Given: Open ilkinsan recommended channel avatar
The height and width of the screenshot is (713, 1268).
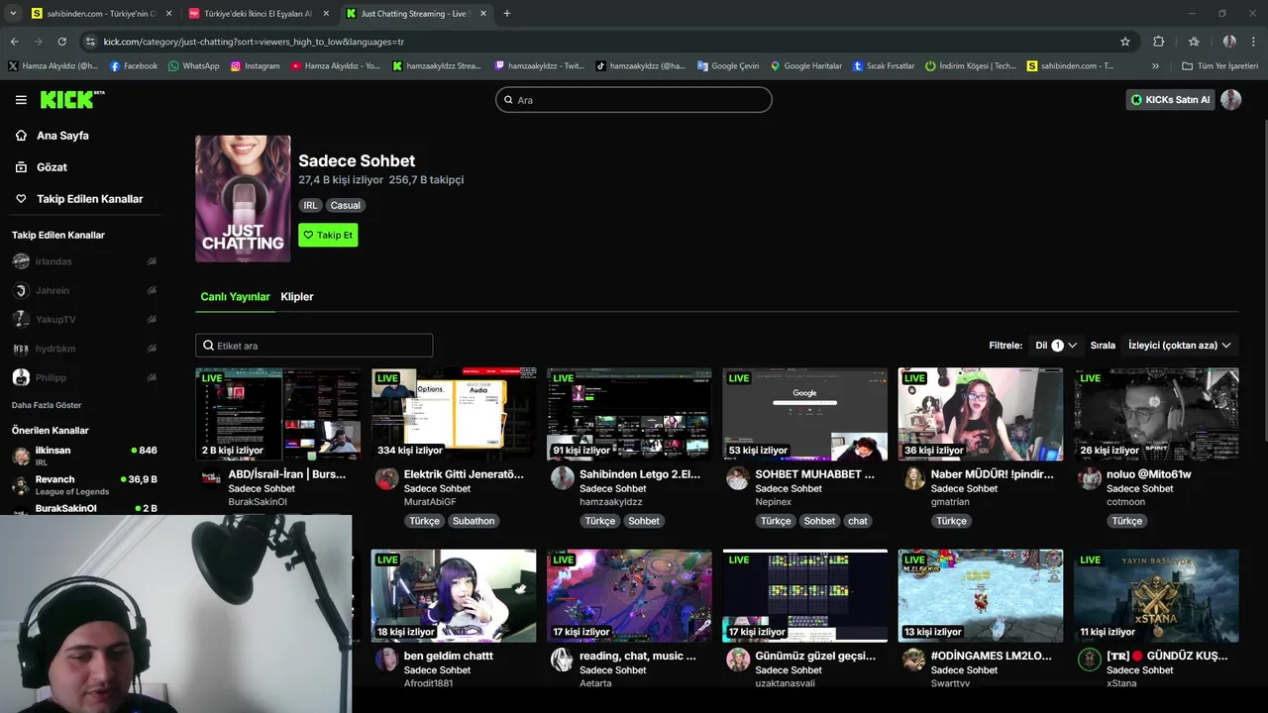Looking at the screenshot, I should [x=21, y=457].
